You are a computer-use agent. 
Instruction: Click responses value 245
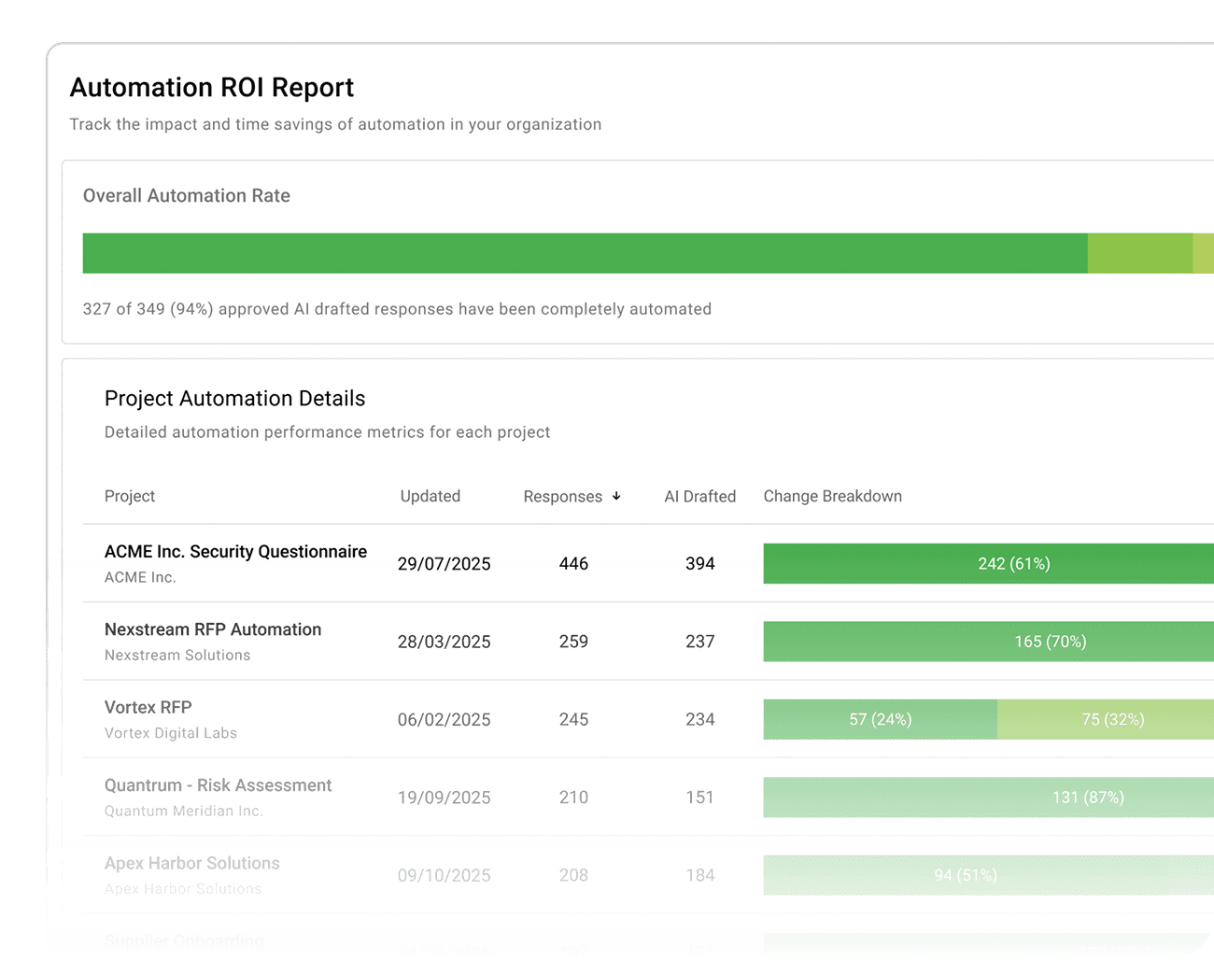573,720
